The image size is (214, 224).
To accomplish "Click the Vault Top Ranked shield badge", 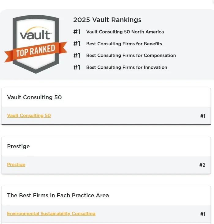I will pos(36,44).
